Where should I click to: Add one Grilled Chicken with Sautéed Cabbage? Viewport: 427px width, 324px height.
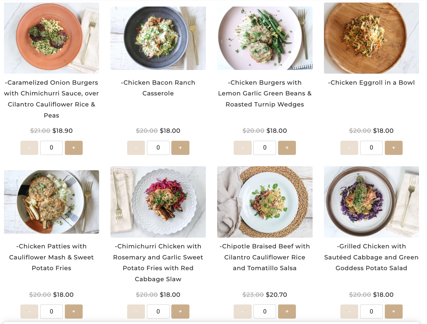[394, 312]
